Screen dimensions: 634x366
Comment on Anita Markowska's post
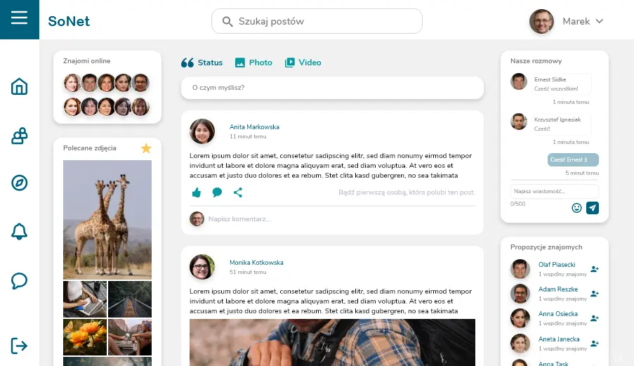(217, 192)
